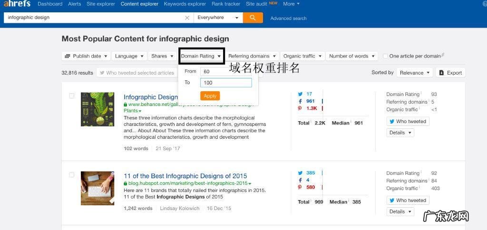Click the Export download button

450,73
